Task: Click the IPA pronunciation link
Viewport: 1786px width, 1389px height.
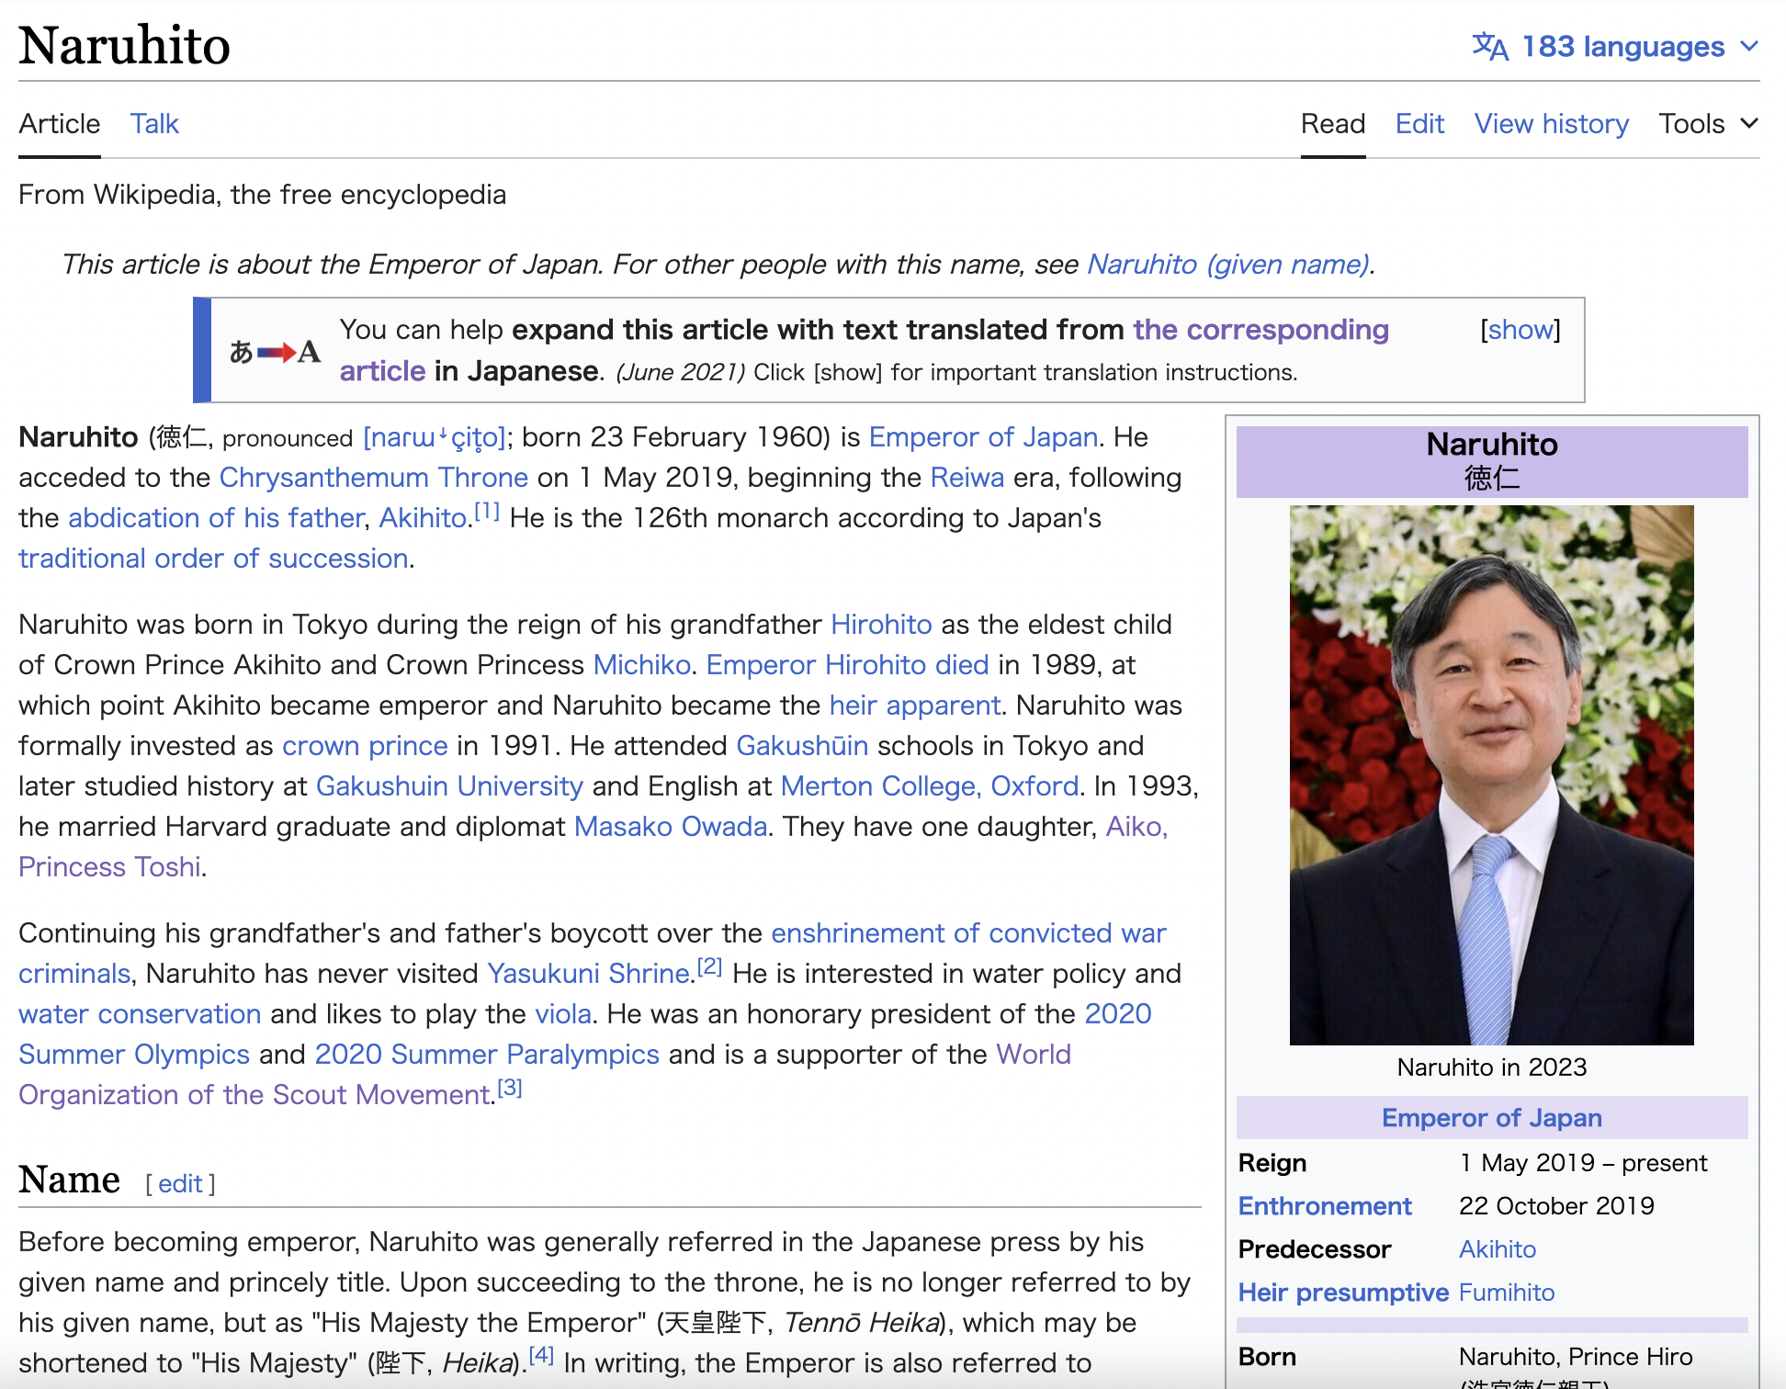Action: coord(435,437)
